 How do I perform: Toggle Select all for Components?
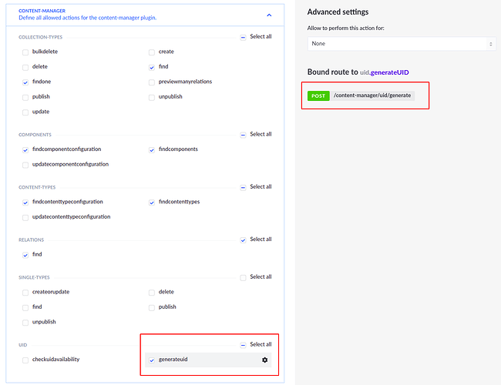(244, 134)
